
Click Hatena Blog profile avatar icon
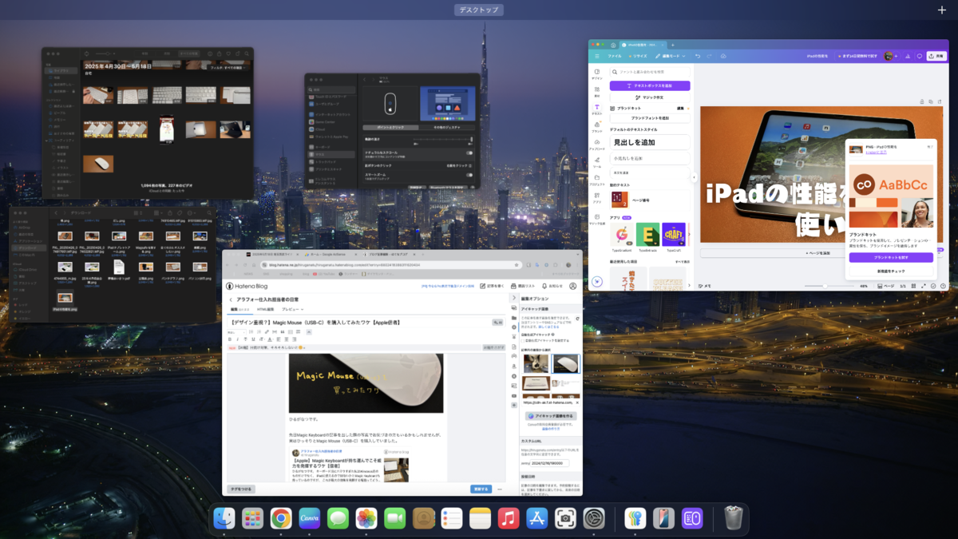tap(573, 286)
